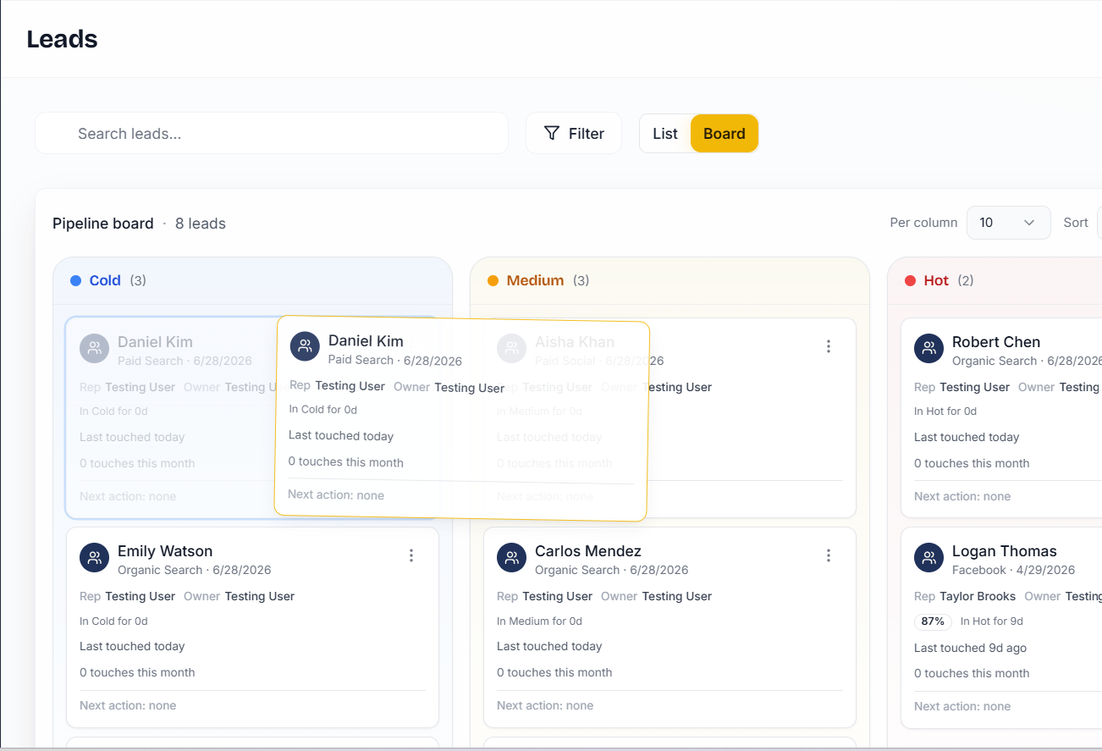The image size is (1102, 751).
Task: Open the Logan Thomas lead name
Action: click(1005, 551)
